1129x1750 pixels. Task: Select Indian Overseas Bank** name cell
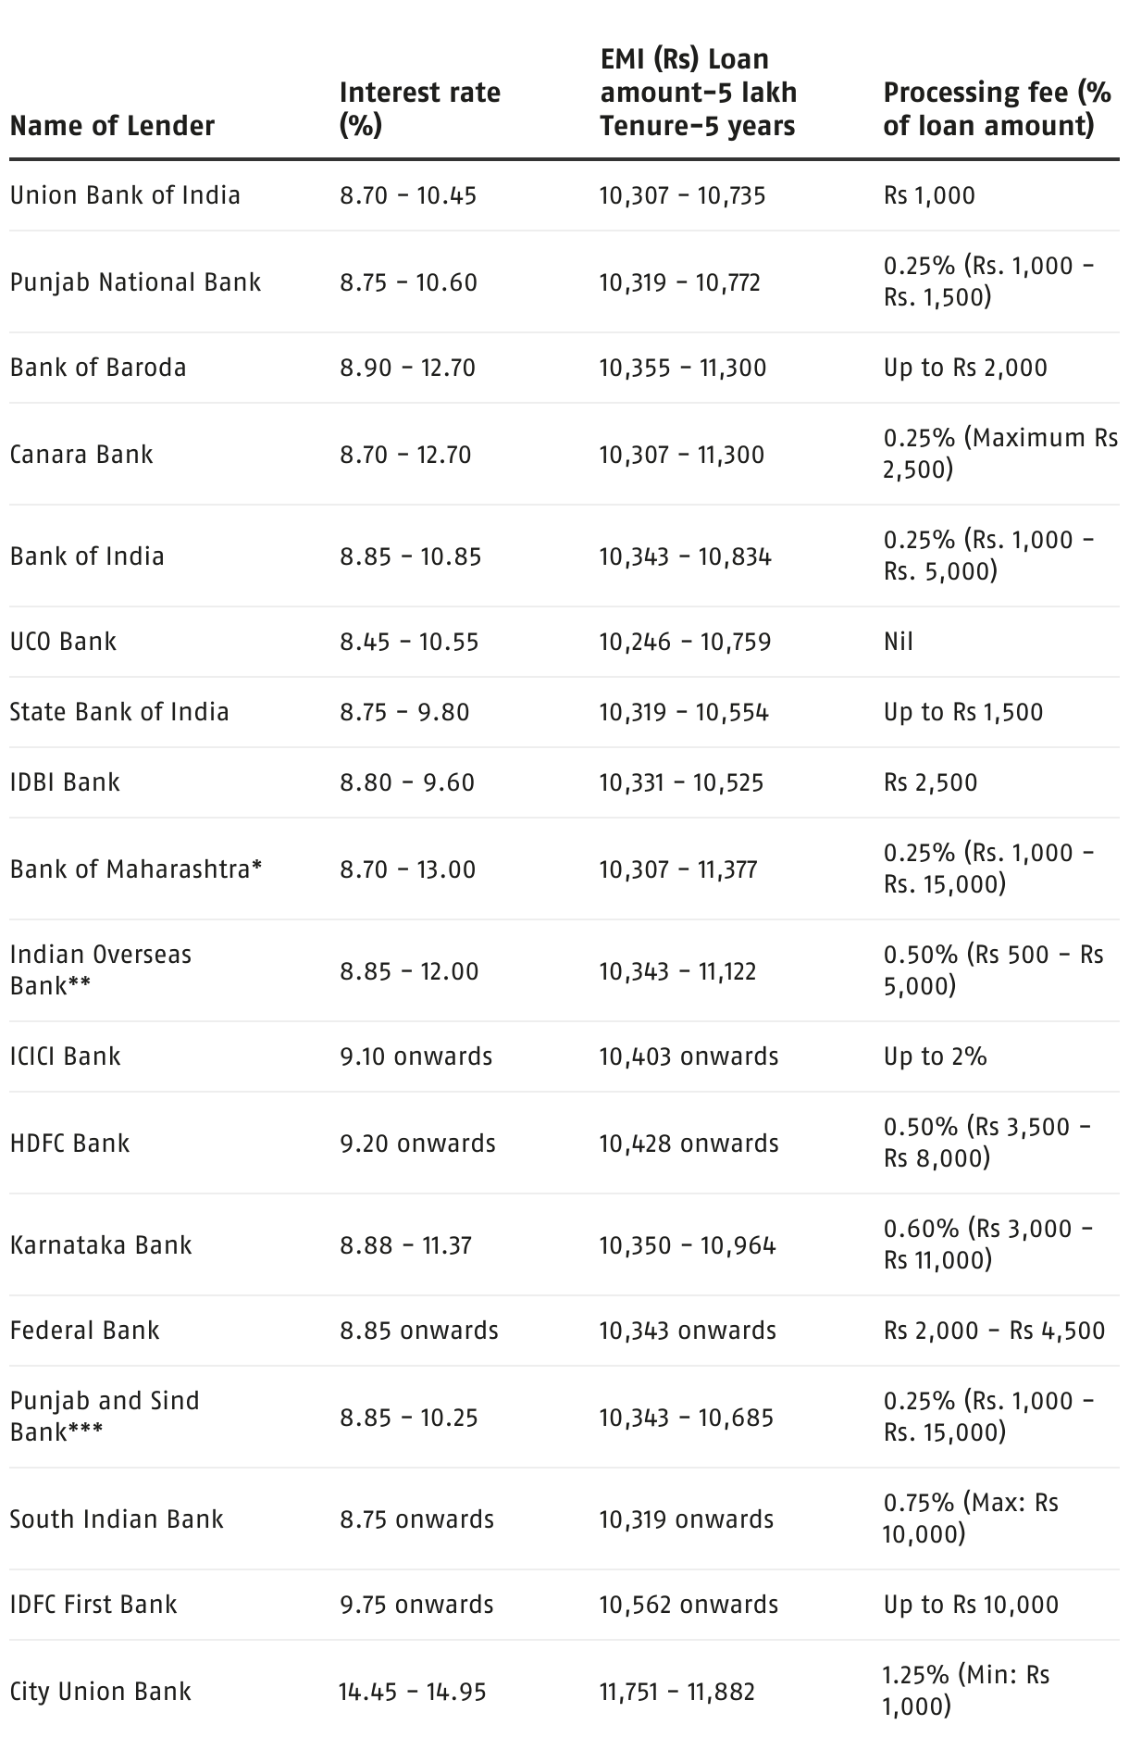(101, 970)
